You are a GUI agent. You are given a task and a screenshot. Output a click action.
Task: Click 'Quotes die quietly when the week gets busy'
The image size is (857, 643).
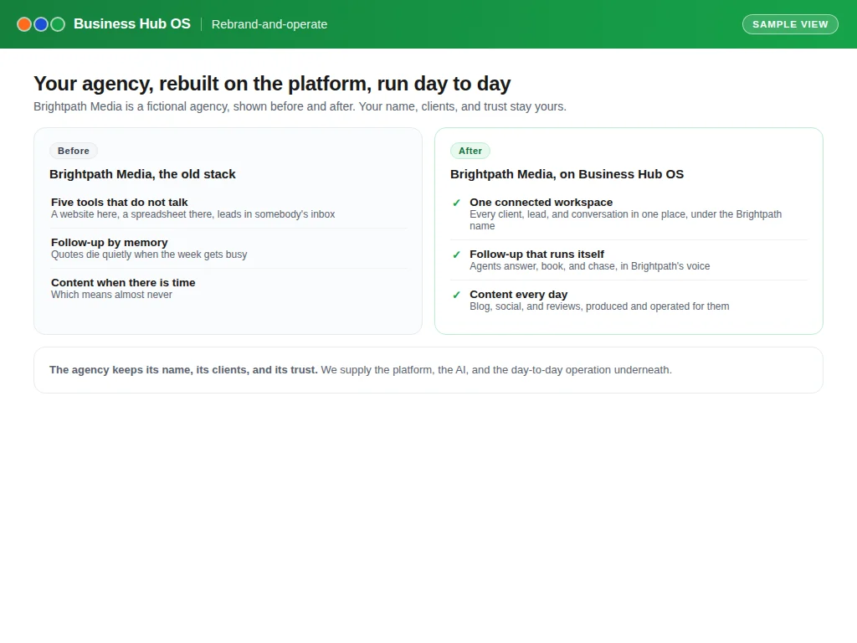[149, 255]
